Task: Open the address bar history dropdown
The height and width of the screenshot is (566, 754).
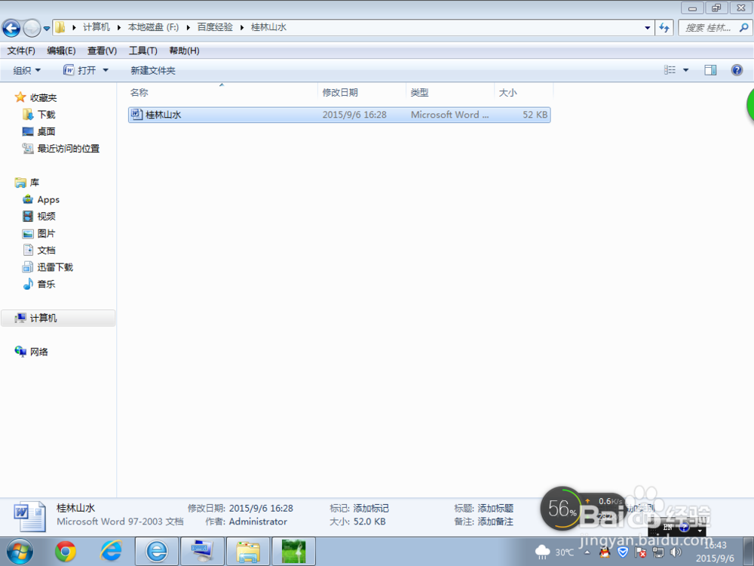Action: (x=647, y=28)
